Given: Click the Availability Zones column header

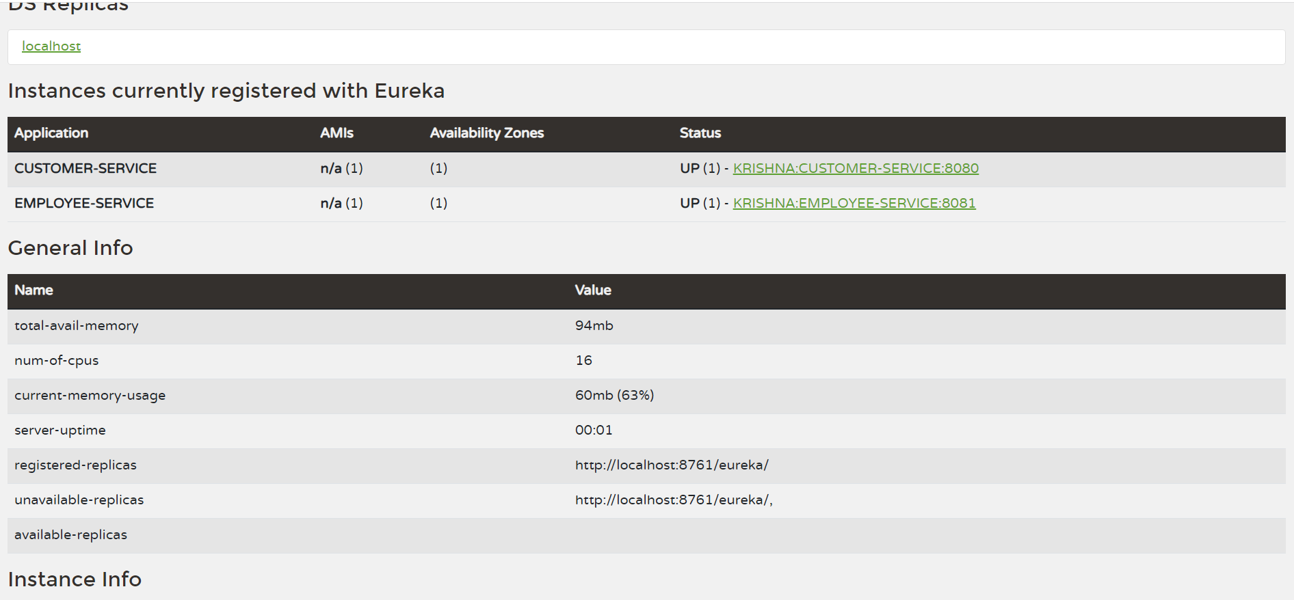Looking at the screenshot, I should [486, 133].
